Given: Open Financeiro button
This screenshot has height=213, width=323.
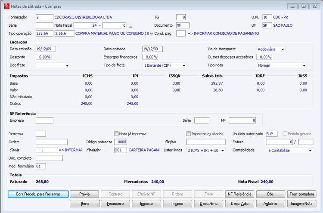Looking at the screenshot, I should click(x=115, y=204).
